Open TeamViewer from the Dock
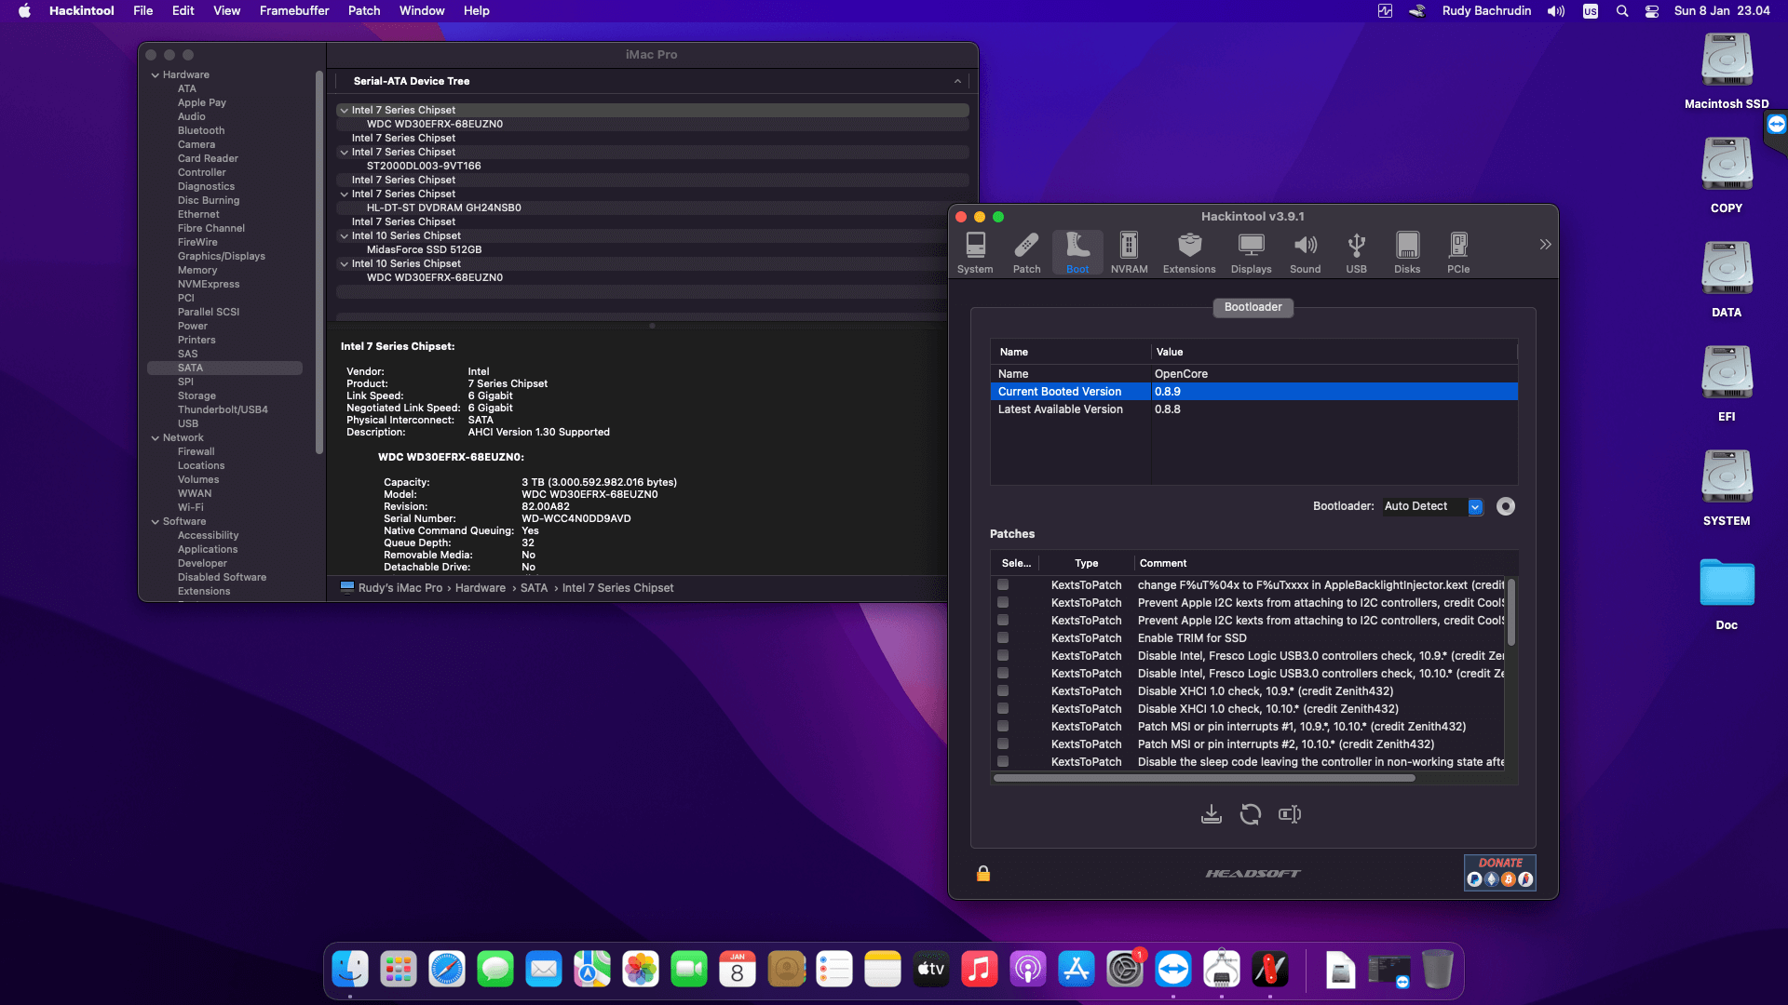 [x=1173, y=970]
